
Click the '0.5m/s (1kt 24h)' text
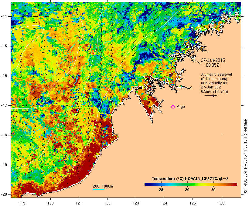(214, 91)
